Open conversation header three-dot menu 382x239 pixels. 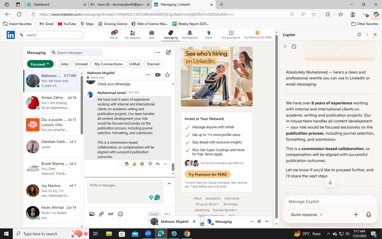coord(148,75)
